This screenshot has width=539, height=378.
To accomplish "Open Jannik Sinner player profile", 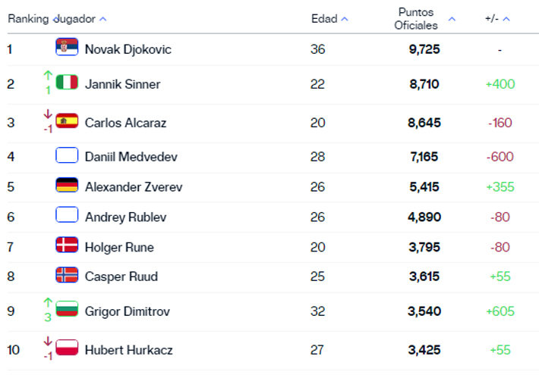I will pos(122,84).
